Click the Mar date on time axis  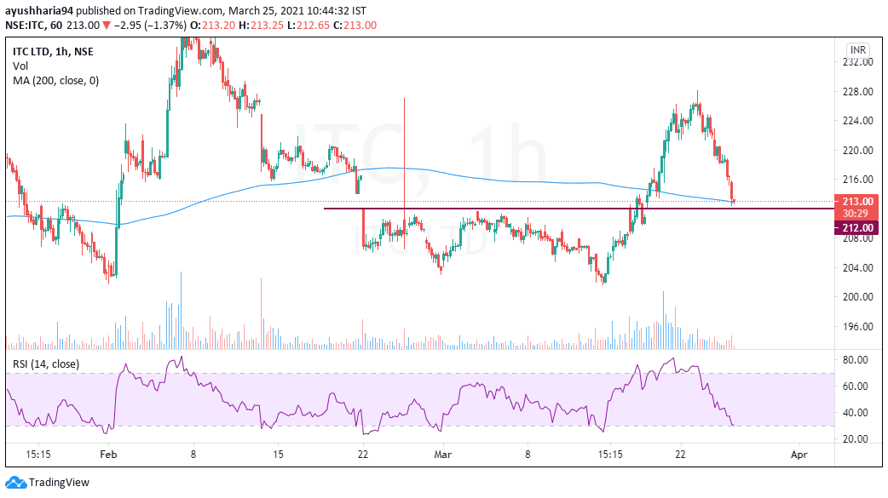(x=442, y=455)
